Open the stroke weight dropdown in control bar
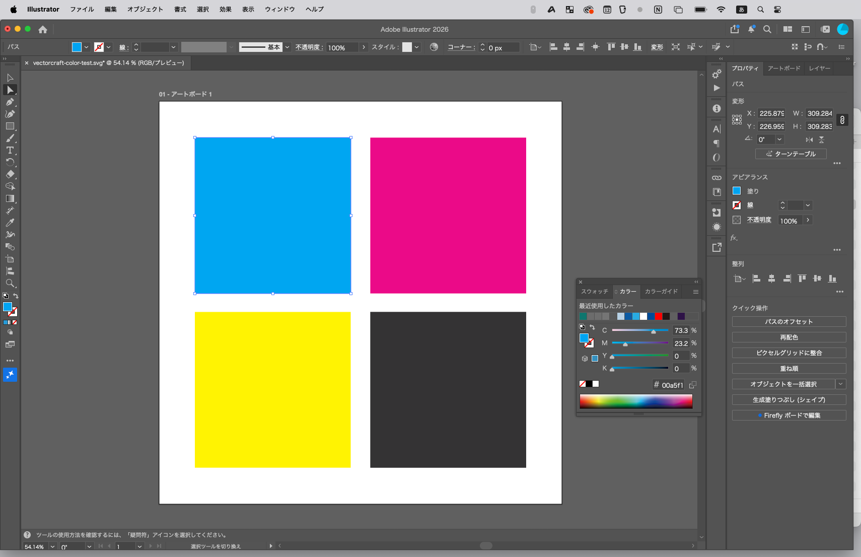This screenshot has height=557, width=861. (x=173, y=47)
